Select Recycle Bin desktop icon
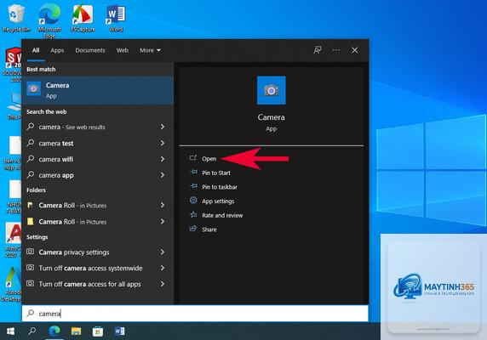Viewport: 487px width, 340px height. point(16,18)
